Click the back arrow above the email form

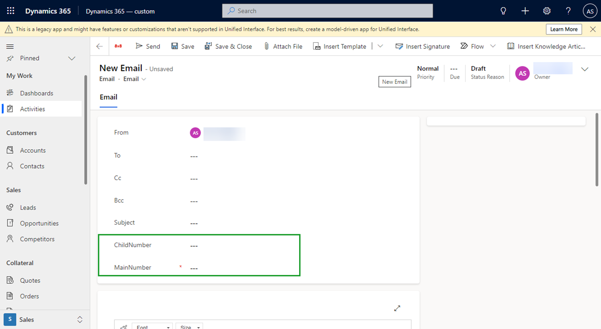click(x=99, y=46)
